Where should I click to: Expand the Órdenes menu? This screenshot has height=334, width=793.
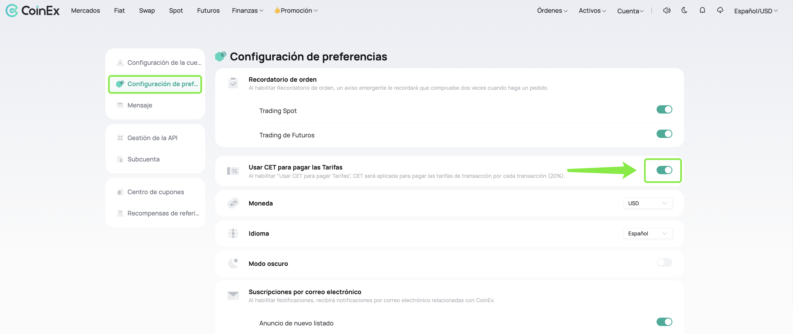[x=552, y=11]
